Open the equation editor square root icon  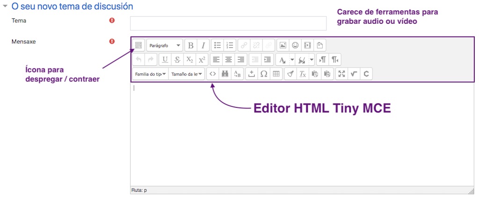(354, 74)
